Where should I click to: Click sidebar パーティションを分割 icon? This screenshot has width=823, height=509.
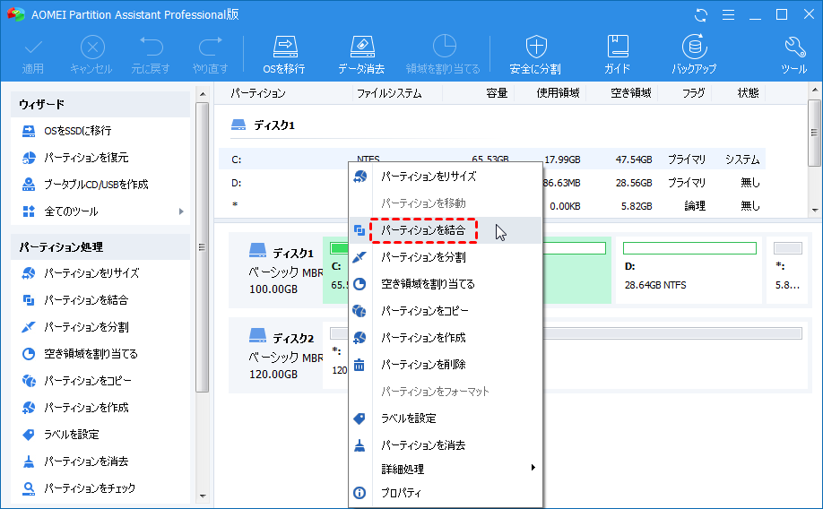29,327
